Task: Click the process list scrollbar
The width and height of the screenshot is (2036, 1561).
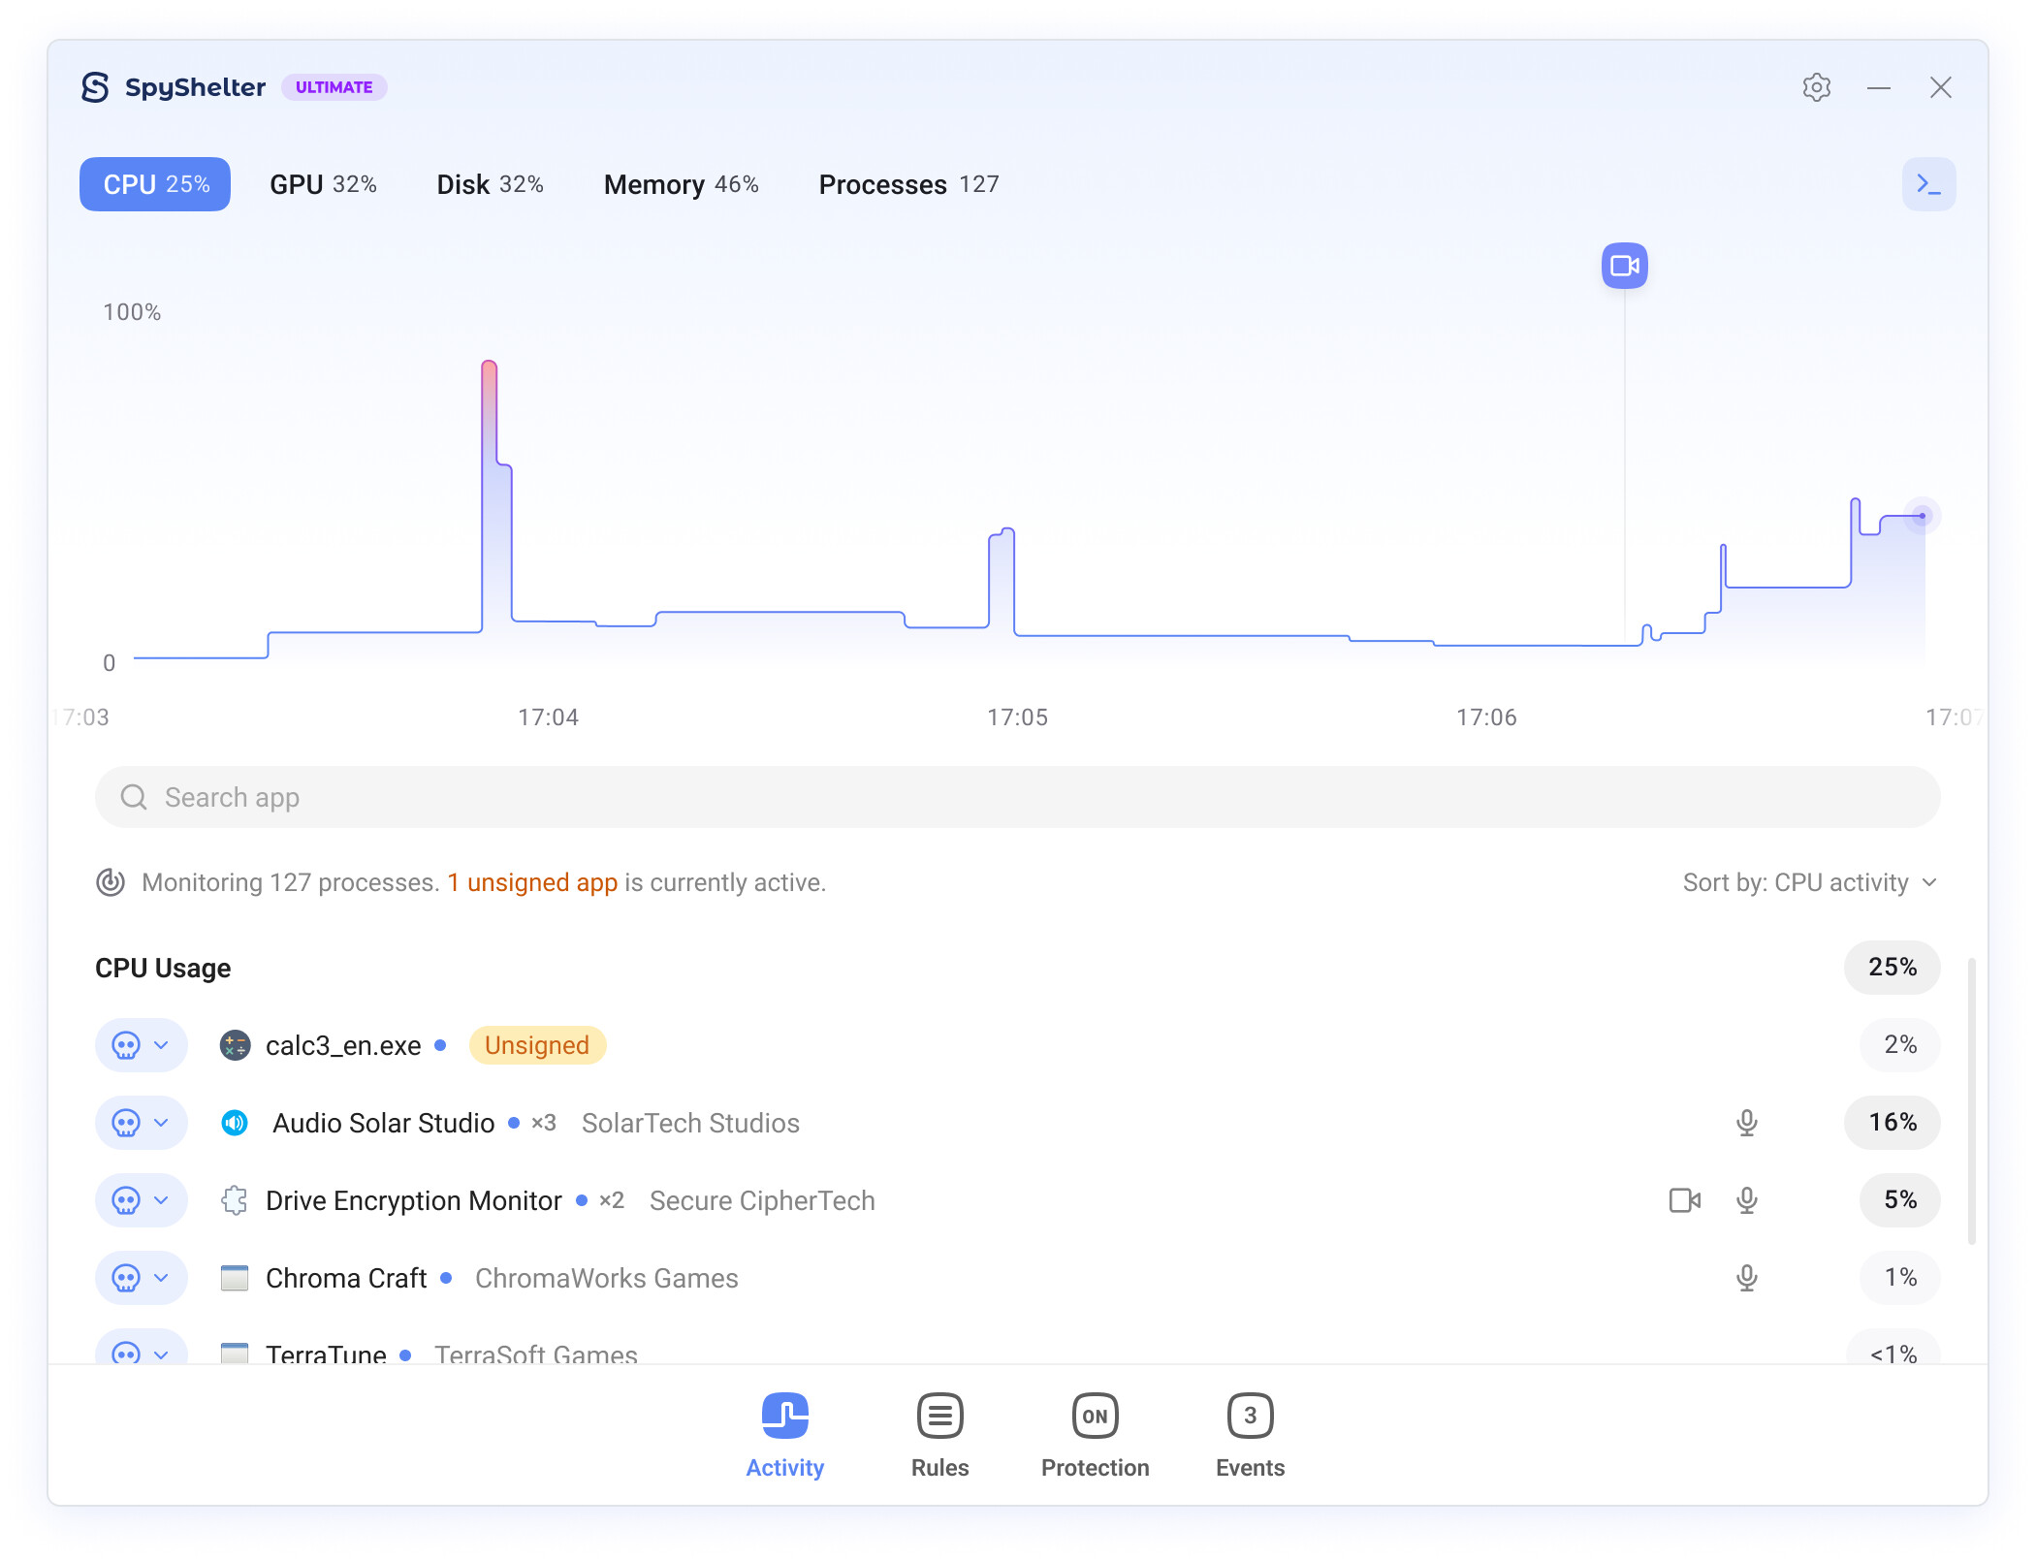Action: 1971,1101
